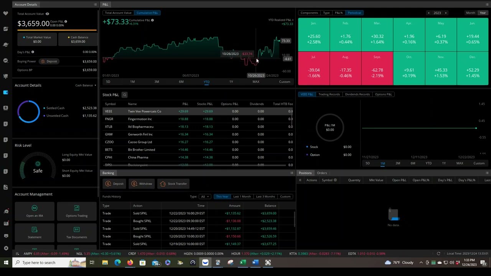Open the Positions panel menu icon
The width and height of the screenshot is (491, 276).
click(487, 173)
